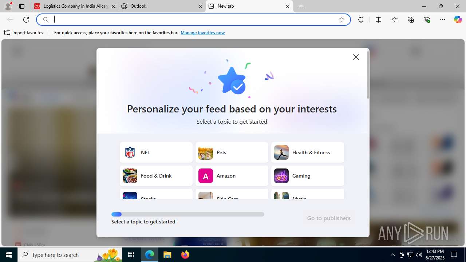
Task: Close the Outlook tab
Action: [201, 6]
